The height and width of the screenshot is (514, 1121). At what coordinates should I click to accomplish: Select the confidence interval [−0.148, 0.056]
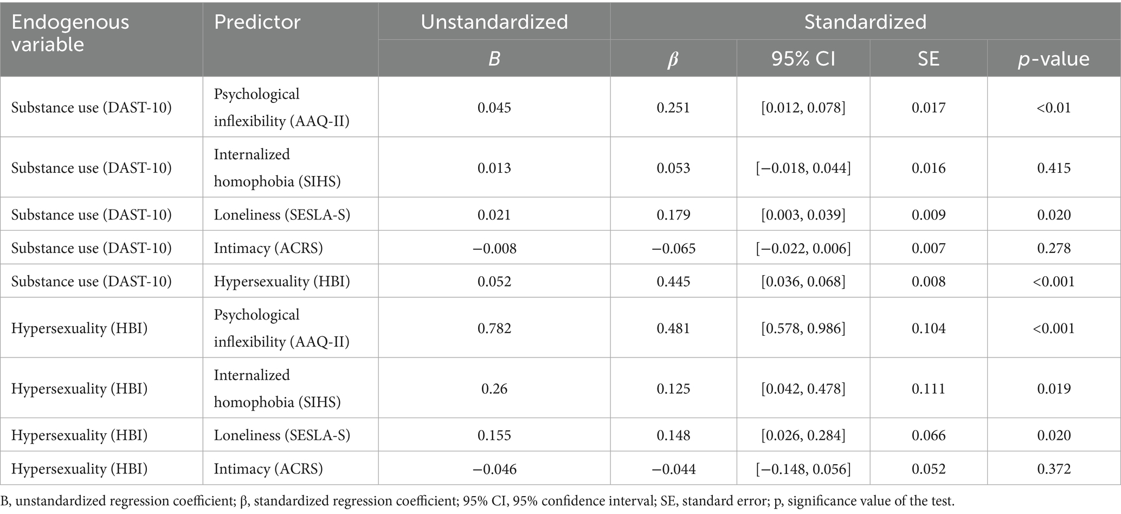(803, 469)
